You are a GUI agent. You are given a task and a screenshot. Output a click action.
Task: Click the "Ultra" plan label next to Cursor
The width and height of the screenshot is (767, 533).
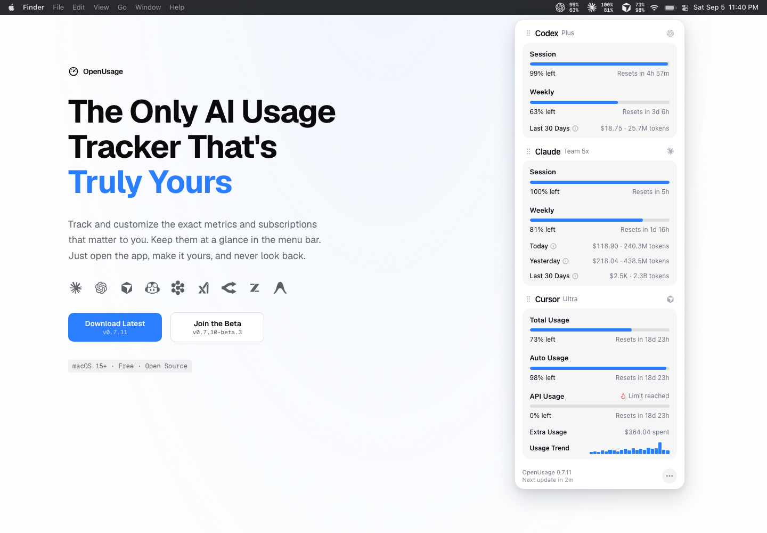[570, 299]
